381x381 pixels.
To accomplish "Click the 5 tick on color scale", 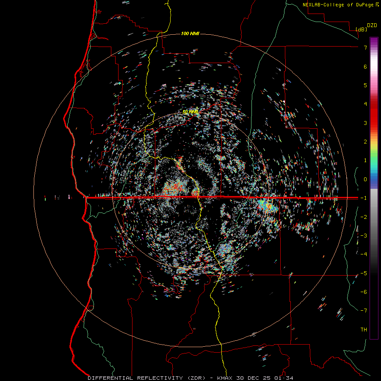I will pyautogui.click(x=365, y=85).
